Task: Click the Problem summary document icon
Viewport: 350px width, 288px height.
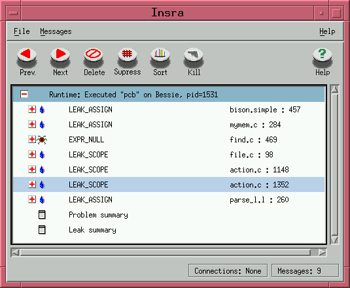Action: 42,215
